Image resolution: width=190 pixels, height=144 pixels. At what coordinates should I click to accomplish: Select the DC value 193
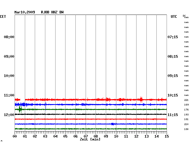point(186,115)
